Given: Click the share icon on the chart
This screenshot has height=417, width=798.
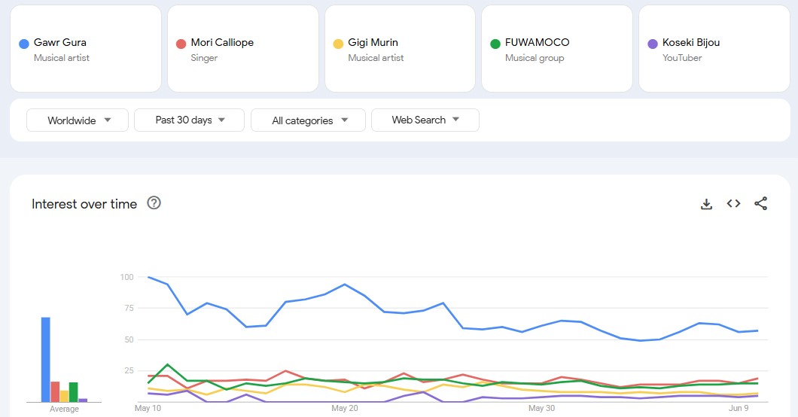Looking at the screenshot, I should 760,204.
